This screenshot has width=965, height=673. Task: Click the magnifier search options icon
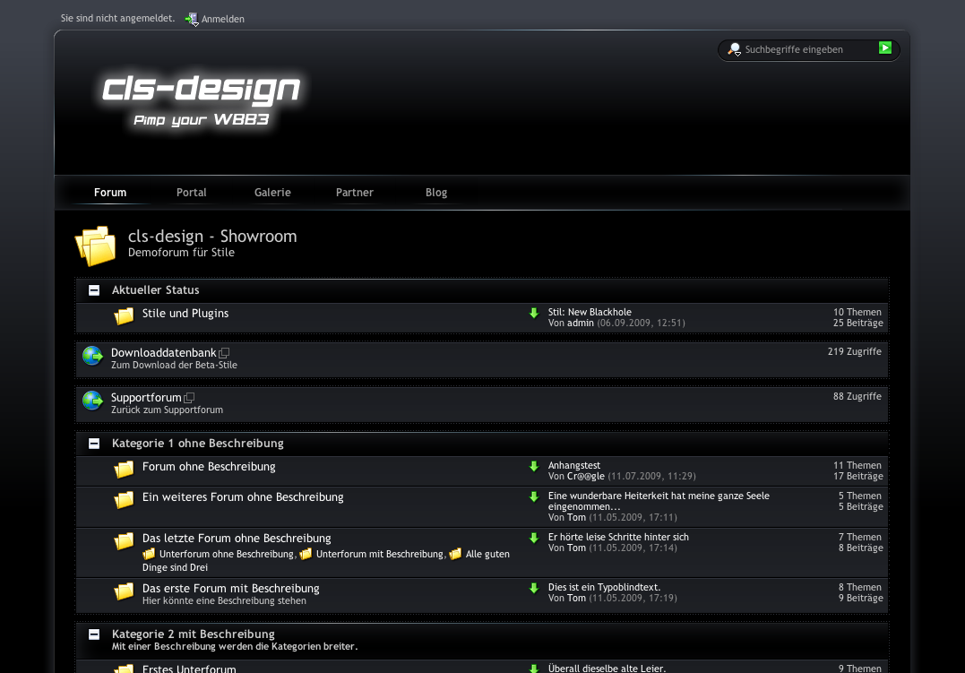coord(735,49)
